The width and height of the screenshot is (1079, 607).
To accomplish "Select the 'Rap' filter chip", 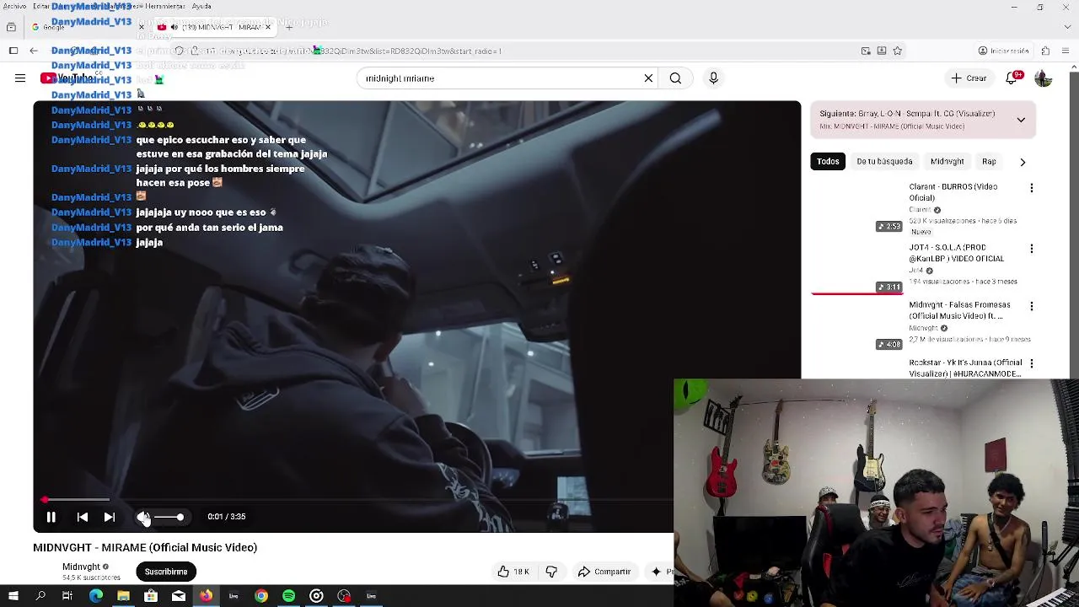I will 989,161.
